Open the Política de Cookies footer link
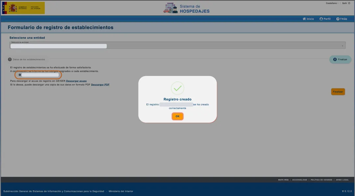This screenshot has width=355, height=196. (321, 180)
